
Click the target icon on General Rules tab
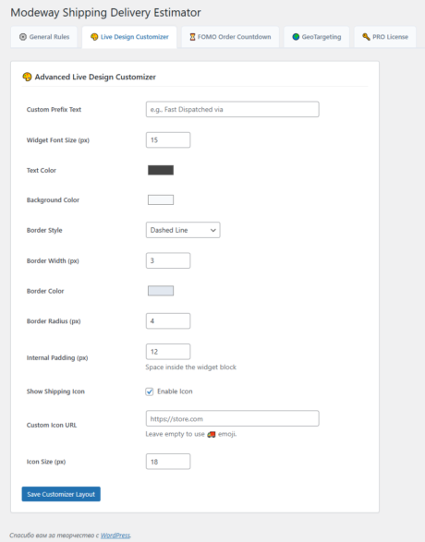[x=23, y=37]
